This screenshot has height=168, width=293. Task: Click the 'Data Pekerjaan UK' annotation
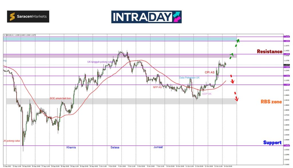[189, 78]
